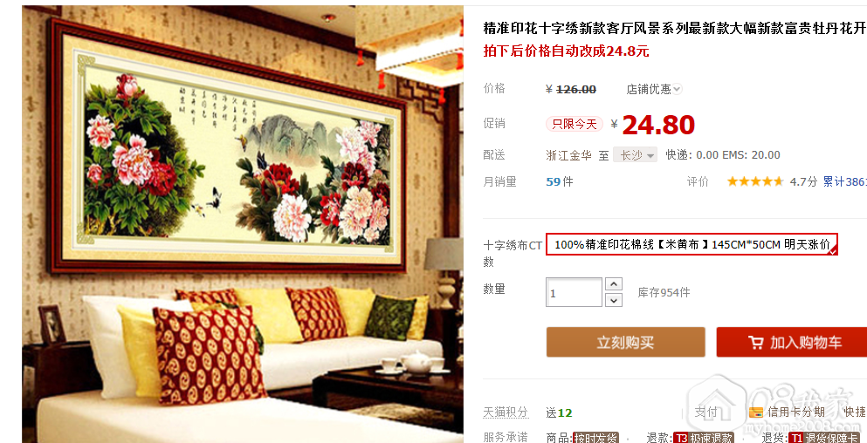Click the shopping cart icon on 加入购物车

pos(755,343)
